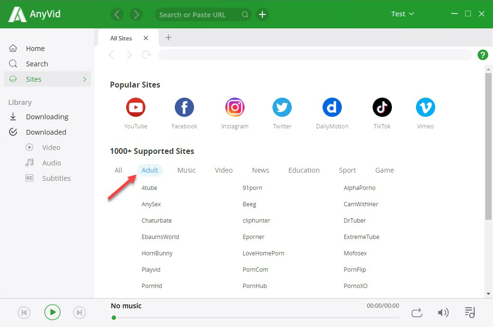The image size is (493, 327).
Task: Select the All category filter
Action: [x=118, y=170]
